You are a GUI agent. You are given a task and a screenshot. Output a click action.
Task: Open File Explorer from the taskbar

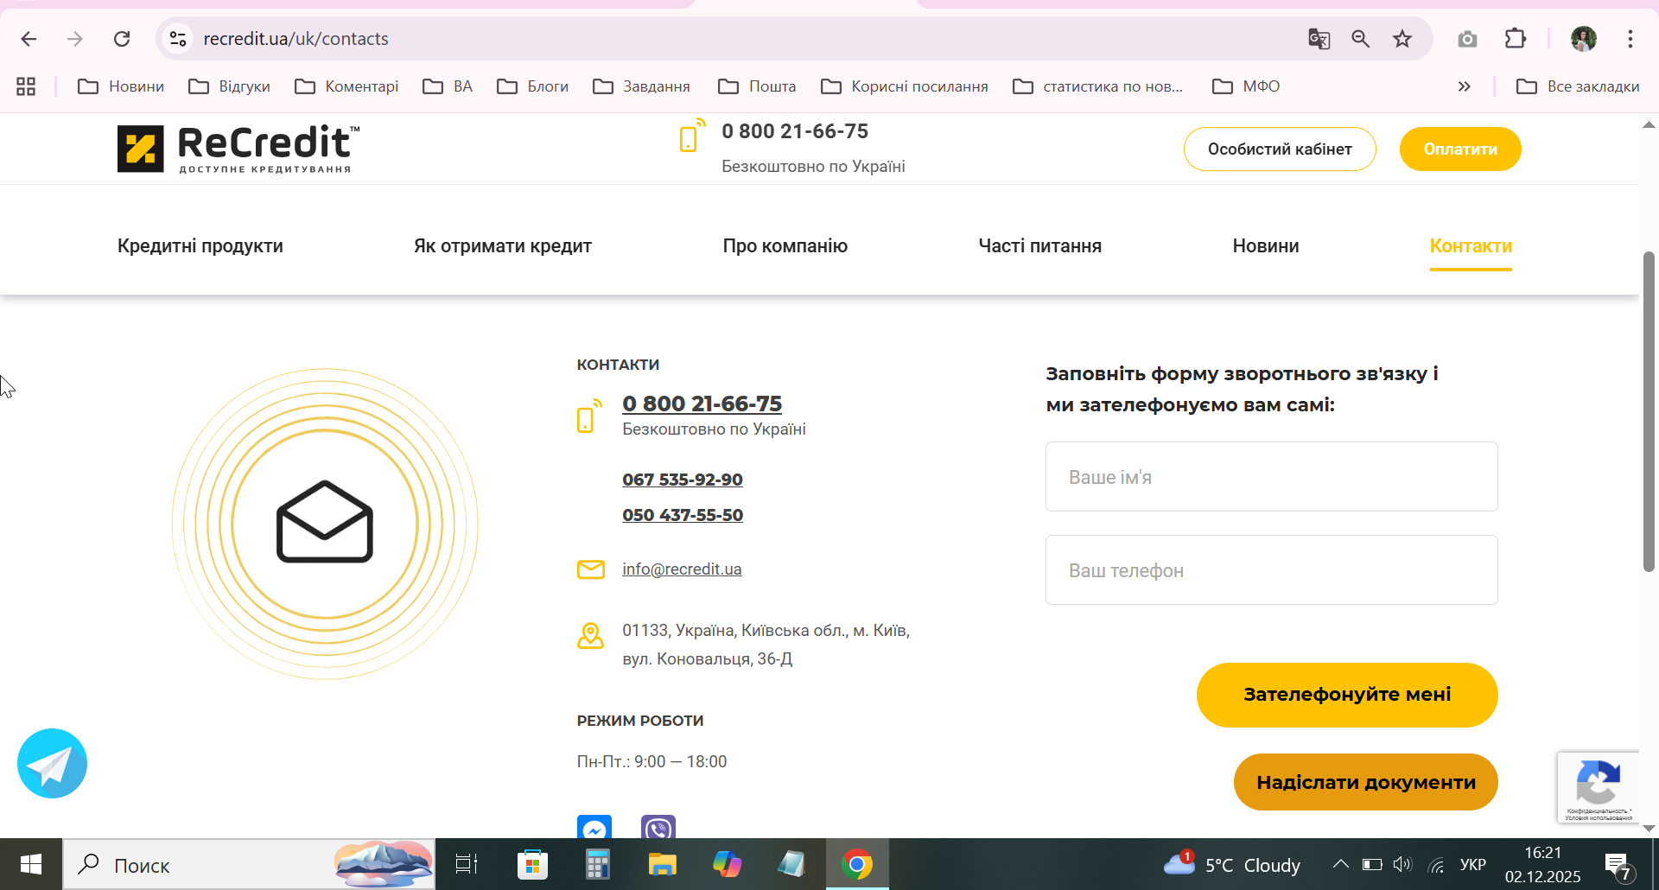pos(663,864)
